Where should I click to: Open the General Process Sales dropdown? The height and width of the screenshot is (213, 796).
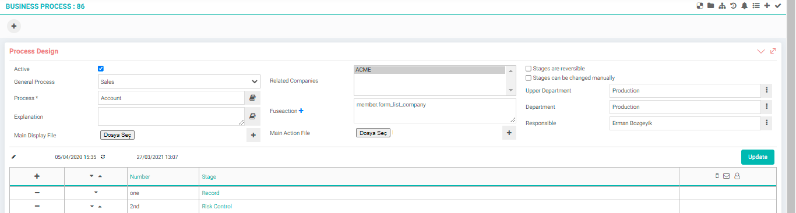[x=179, y=81]
